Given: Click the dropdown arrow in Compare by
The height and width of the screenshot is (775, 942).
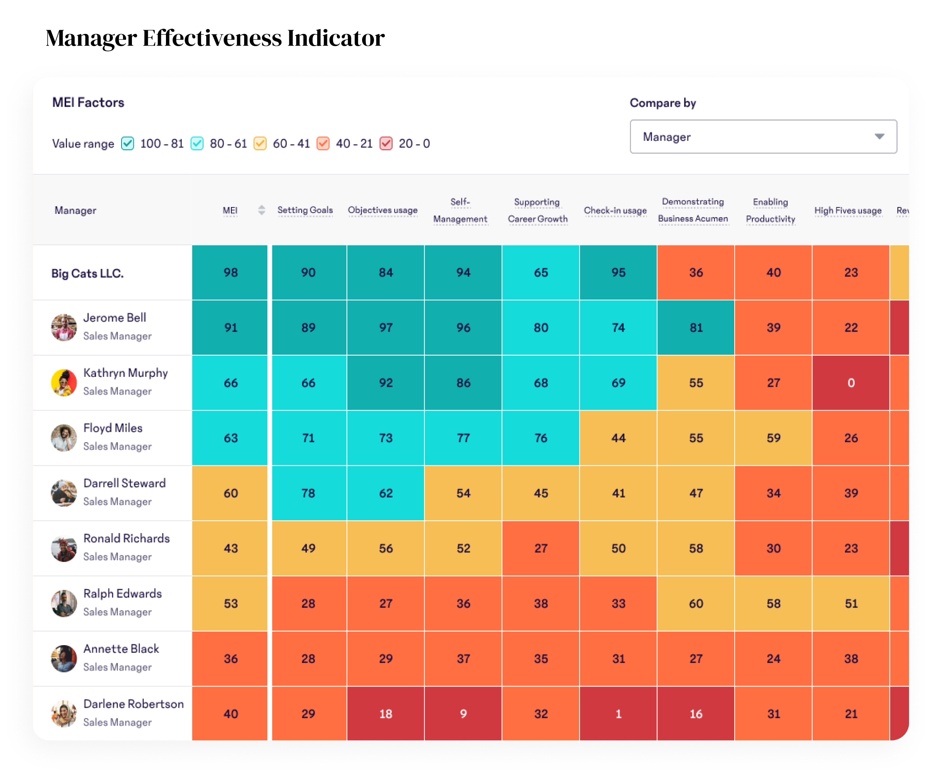Looking at the screenshot, I should point(879,136).
